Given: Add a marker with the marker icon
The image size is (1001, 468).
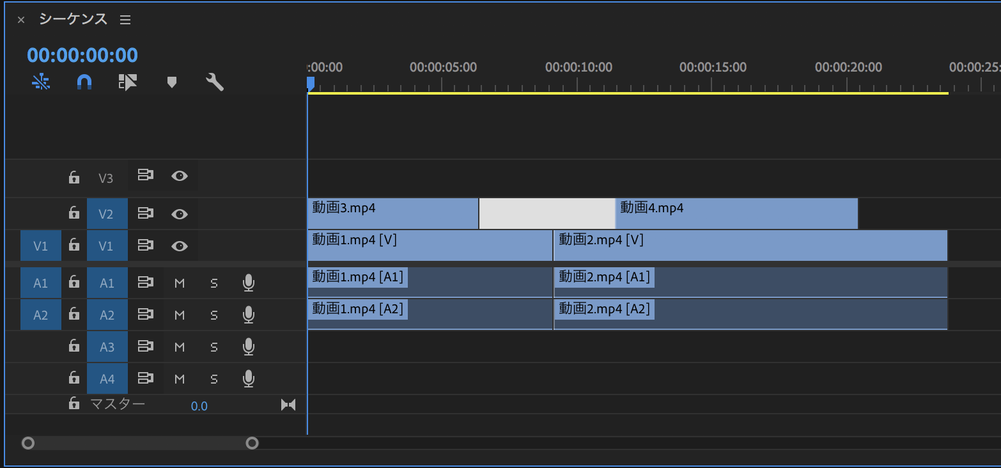Looking at the screenshot, I should (x=171, y=82).
